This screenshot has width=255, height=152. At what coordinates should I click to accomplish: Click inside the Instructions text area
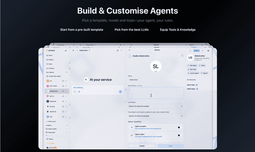tap(156, 93)
